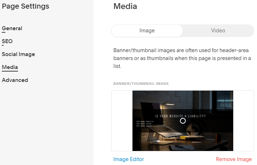Open the Advanced settings section
257x165 pixels.
pyautogui.click(x=15, y=80)
